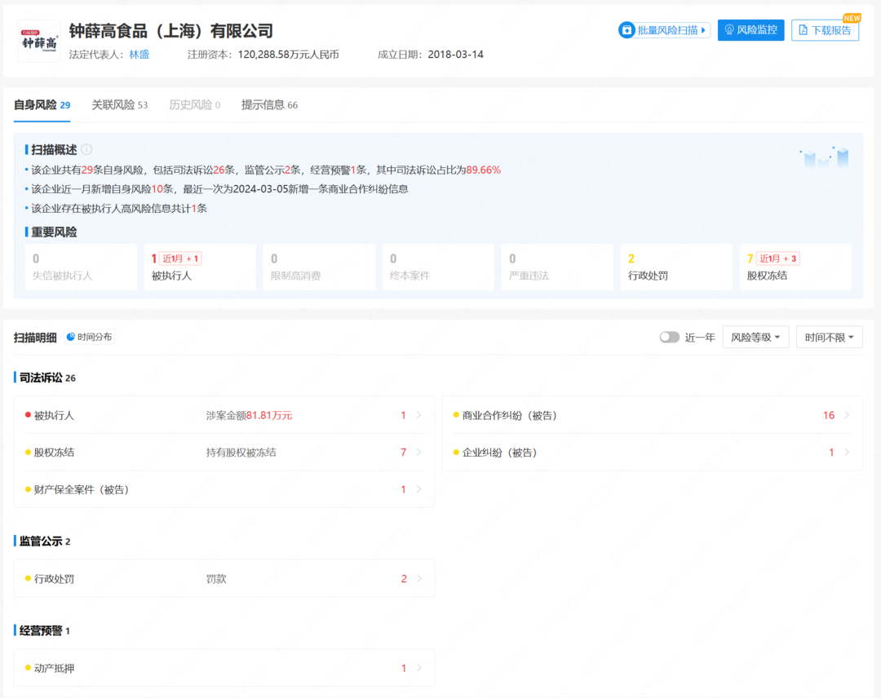Click the camera icon in 批量风险扫描
The height and width of the screenshot is (698, 881).
(627, 30)
